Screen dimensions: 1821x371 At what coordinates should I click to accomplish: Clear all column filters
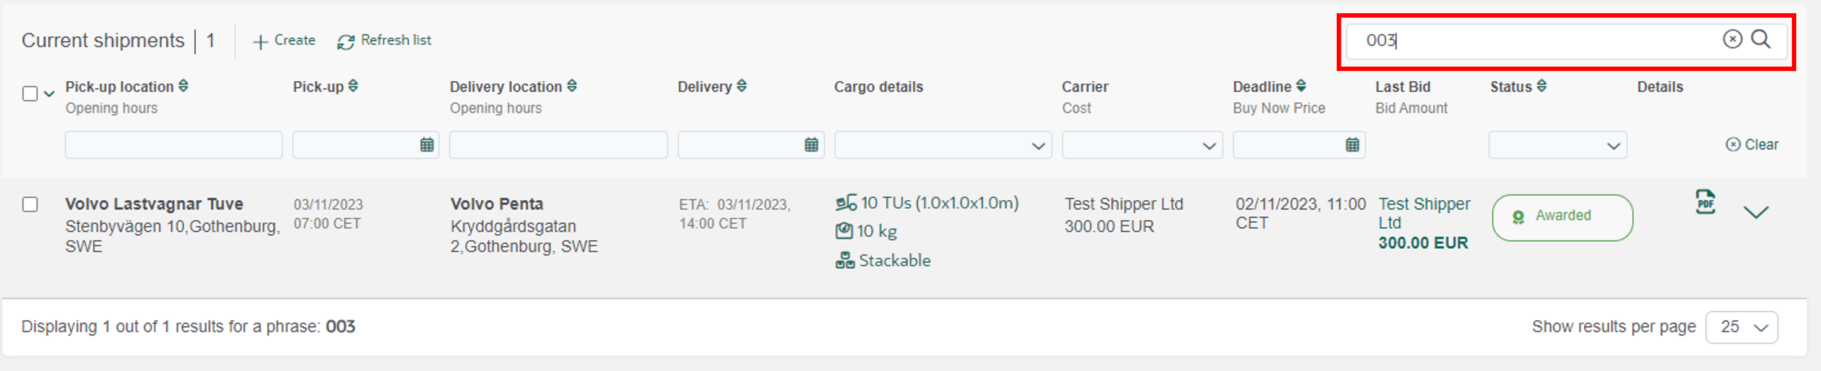1752,145
